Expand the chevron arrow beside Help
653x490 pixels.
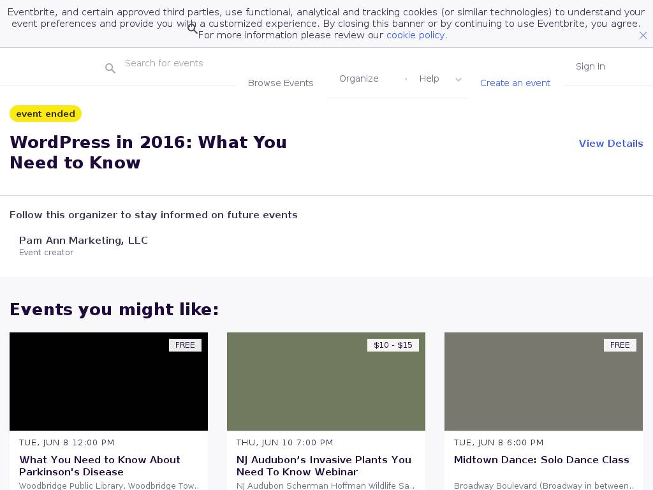pyautogui.click(x=458, y=80)
